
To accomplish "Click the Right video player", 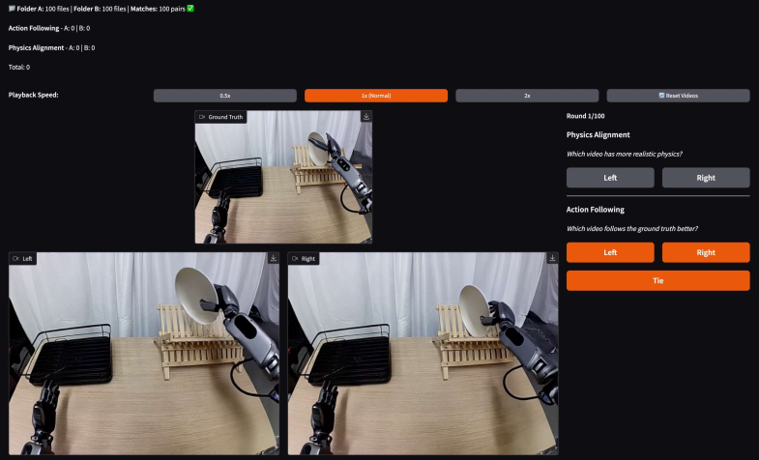I will [423, 358].
